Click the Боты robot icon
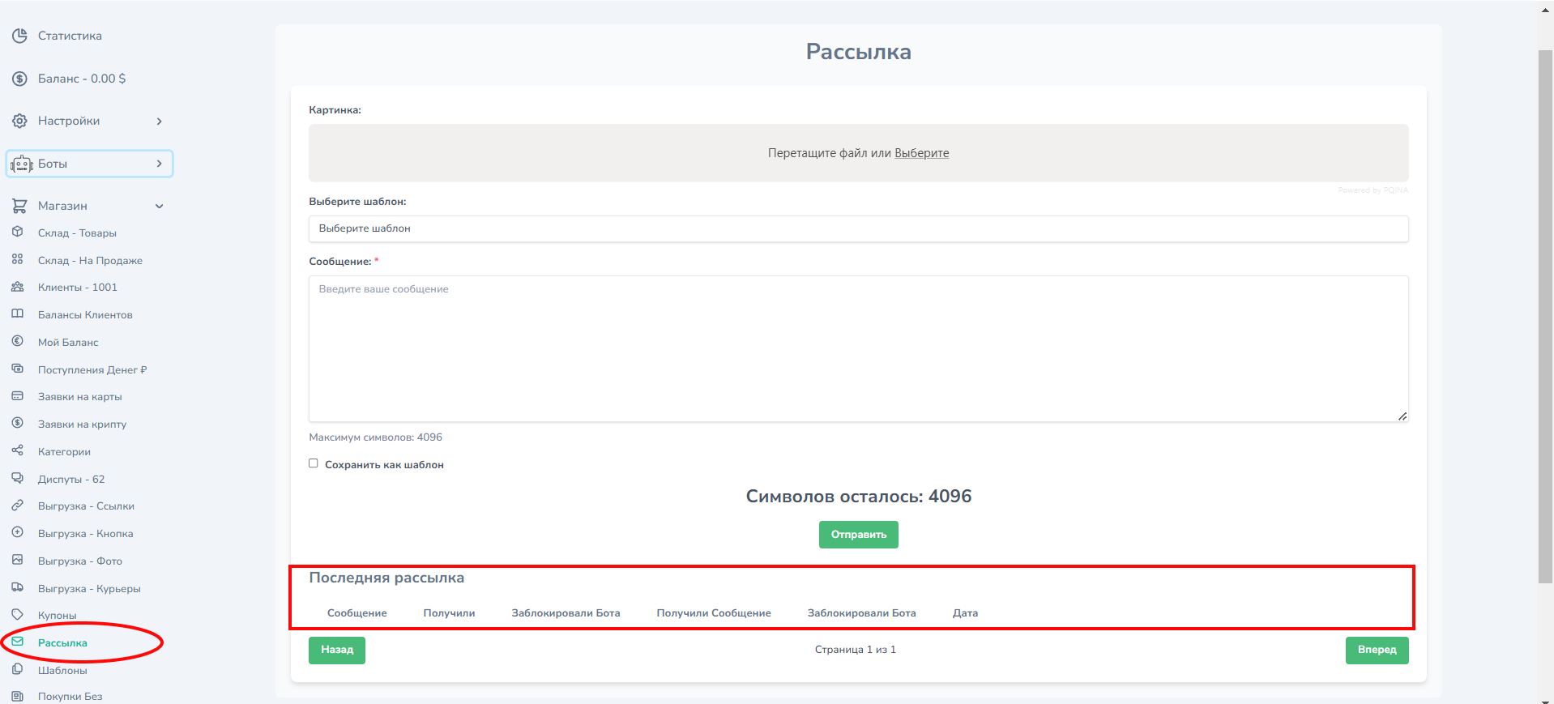 pos(22,164)
